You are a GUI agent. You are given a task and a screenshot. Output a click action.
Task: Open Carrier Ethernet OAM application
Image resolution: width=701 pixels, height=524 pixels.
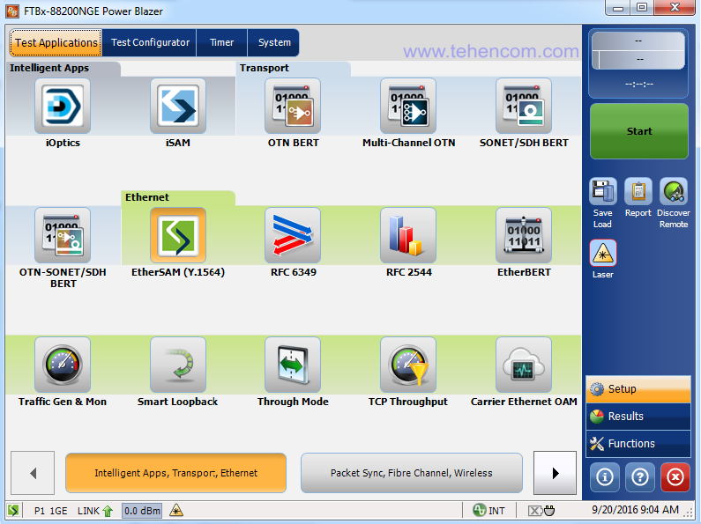(524, 365)
